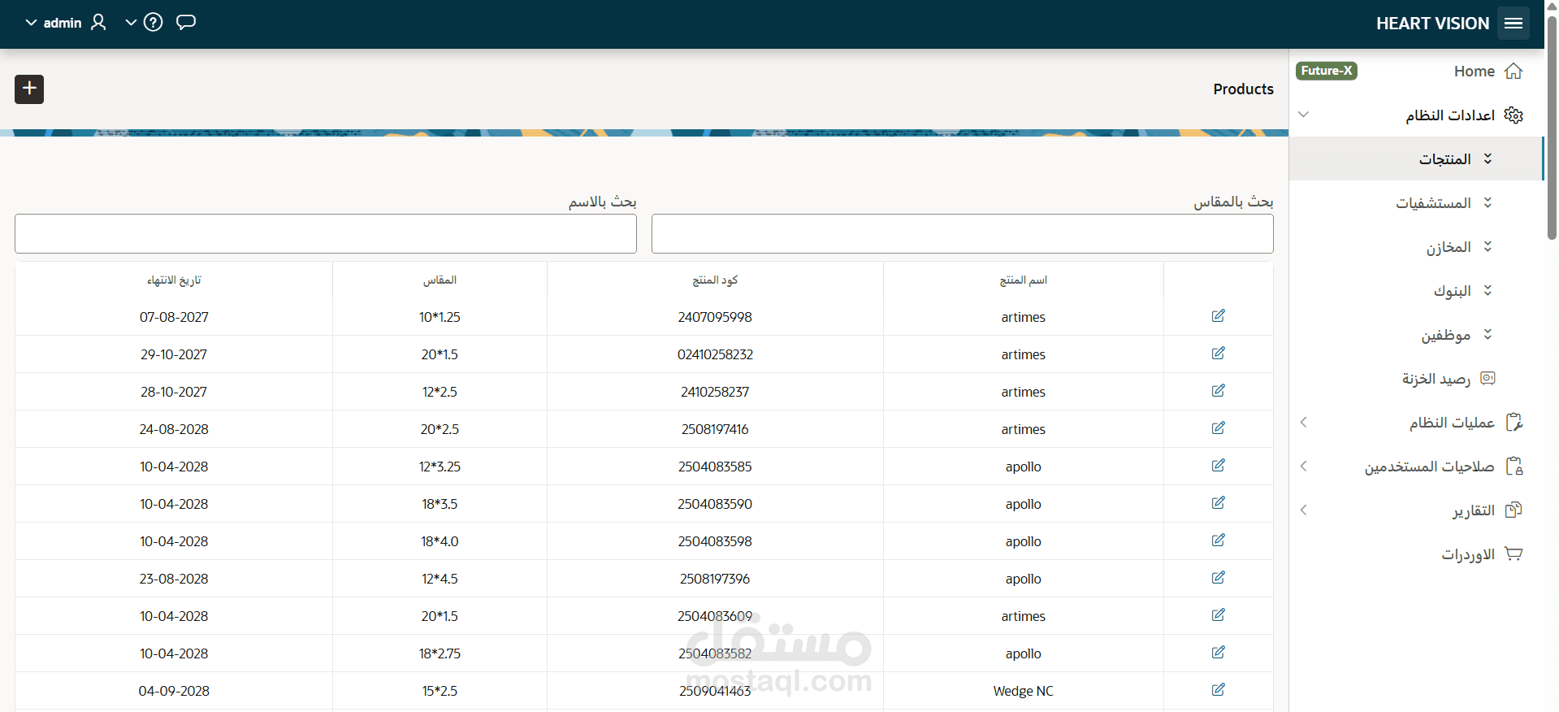This screenshot has height=712, width=1559.
Task: Click the plus add product button
Action: [x=29, y=89]
